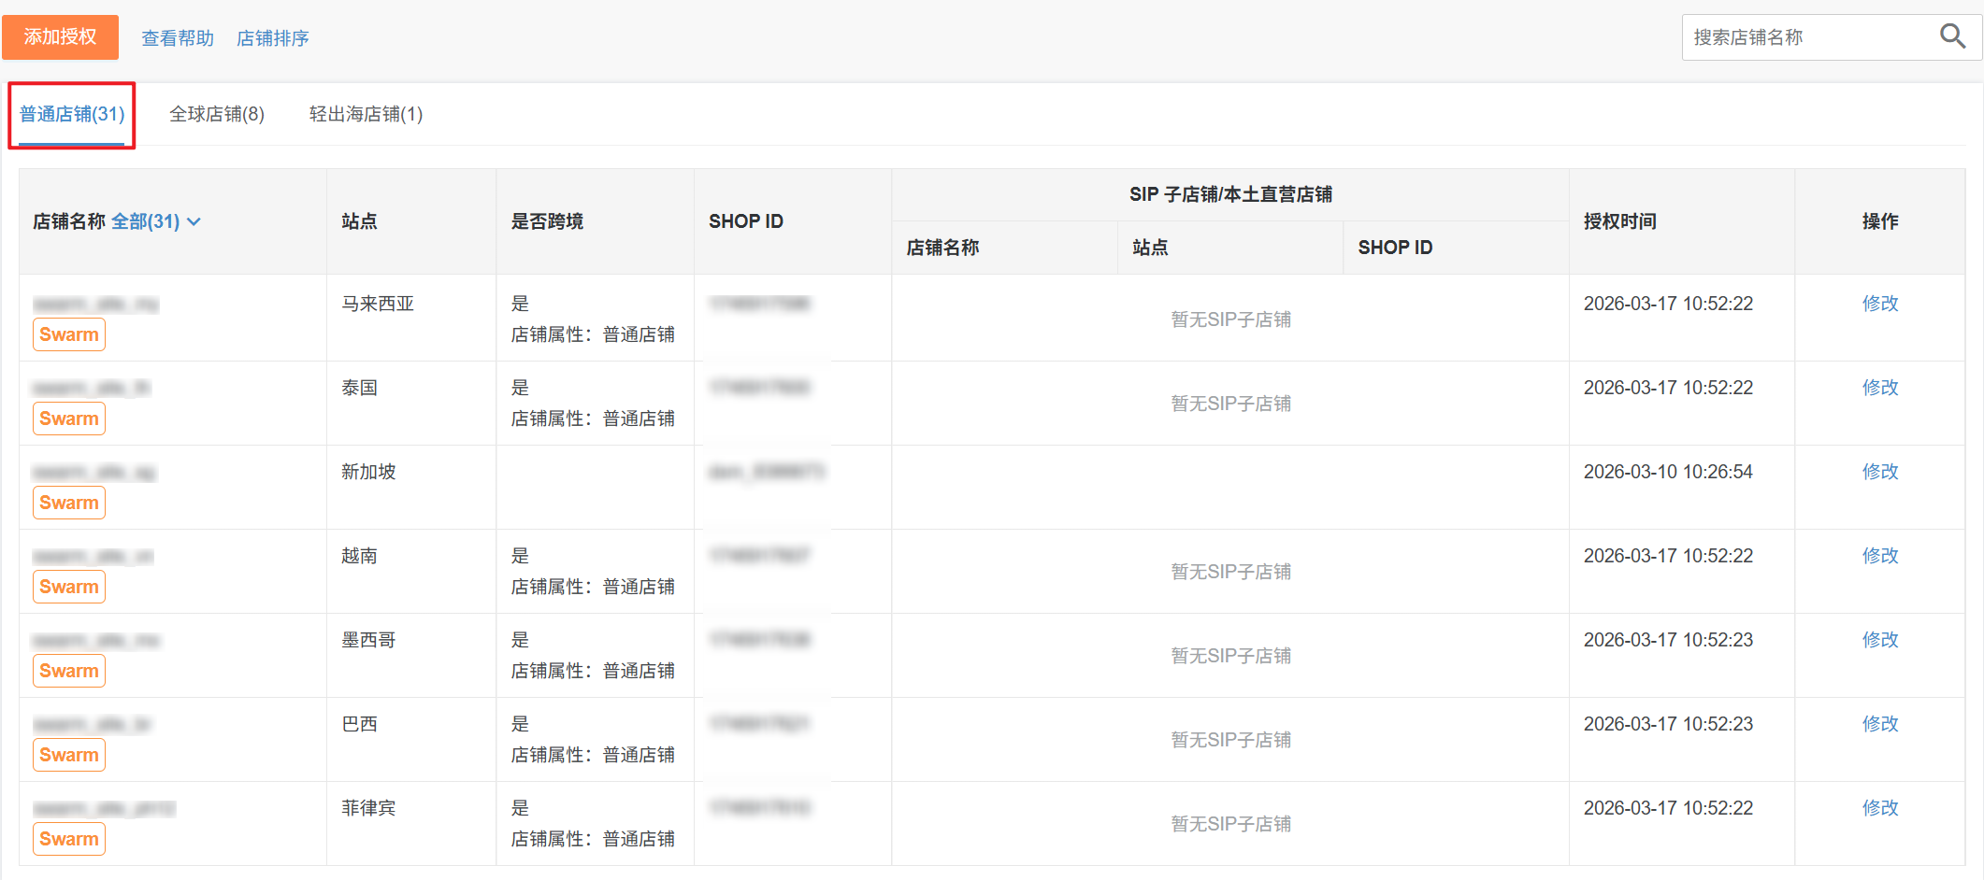Screen dimensions: 1984x880
Task: Click 修改 for the 巴西 shop
Action: coord(1879,724)
